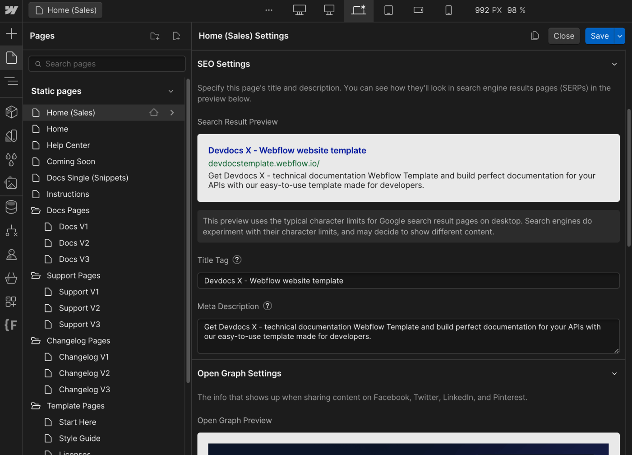The image size is (632, 455).
Task: Focus the Search pages field
Action: pyautogui.click(x=107, y=64)
